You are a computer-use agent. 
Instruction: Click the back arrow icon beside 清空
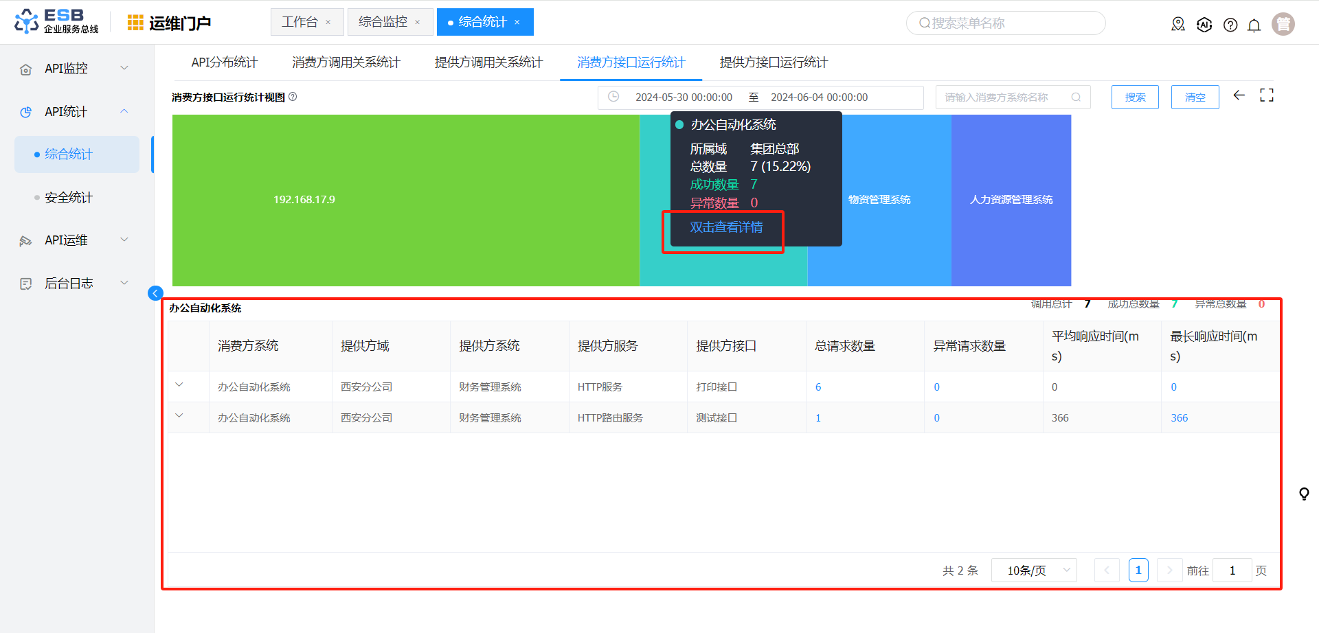(x=1239, y=95)
